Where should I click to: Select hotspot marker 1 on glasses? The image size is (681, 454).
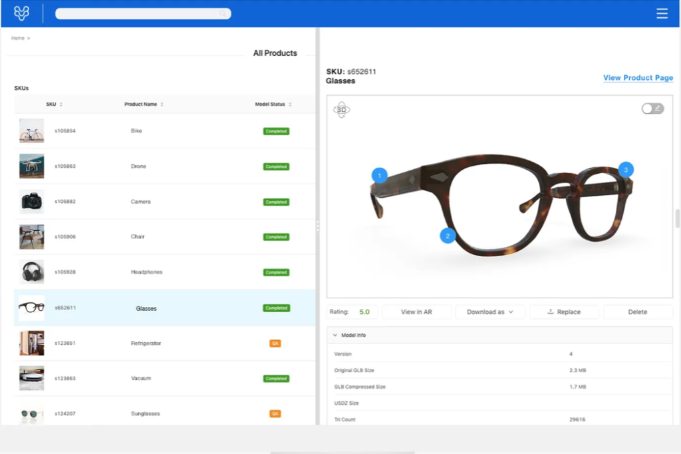click(379, 176)
